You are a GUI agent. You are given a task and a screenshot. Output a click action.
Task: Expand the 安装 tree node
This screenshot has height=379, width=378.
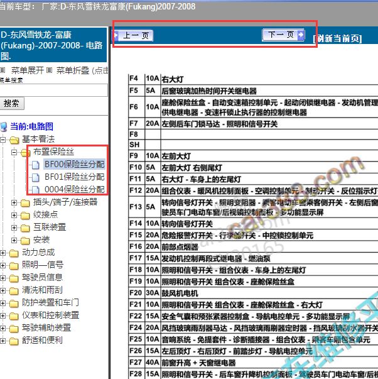point(14,240)
